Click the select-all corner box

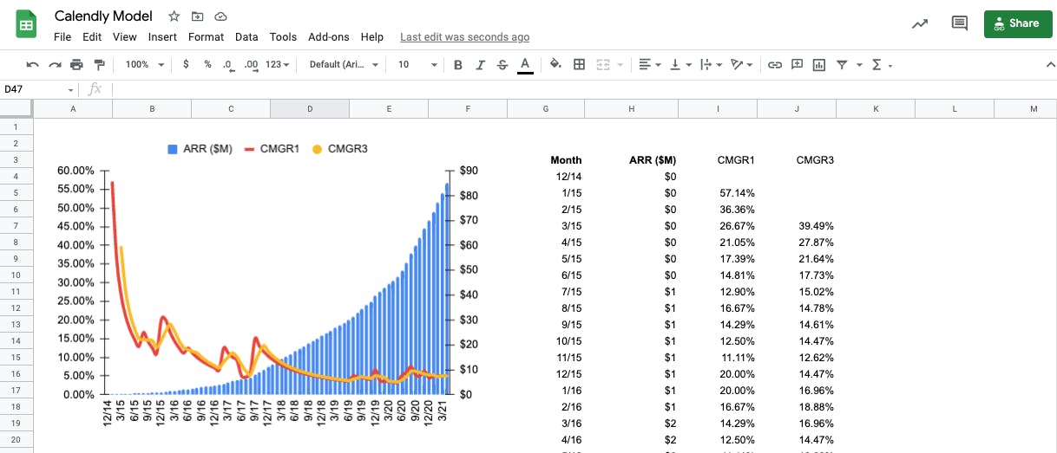(x=16, y=108)
